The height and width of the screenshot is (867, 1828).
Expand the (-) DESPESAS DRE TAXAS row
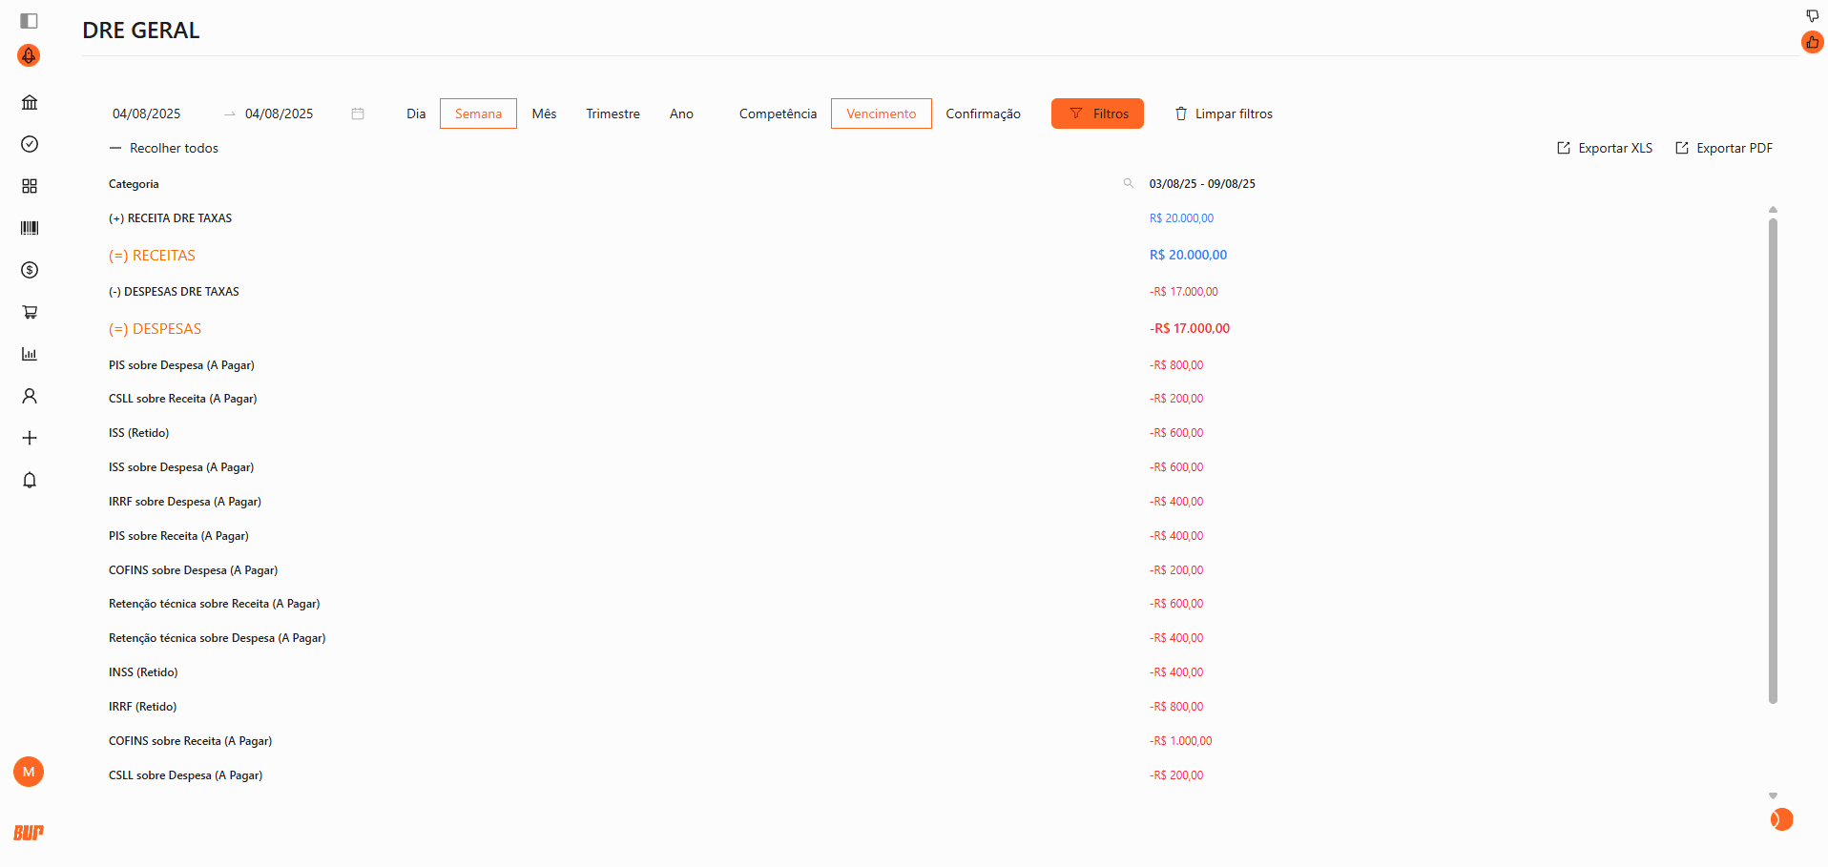pos(938,292)
